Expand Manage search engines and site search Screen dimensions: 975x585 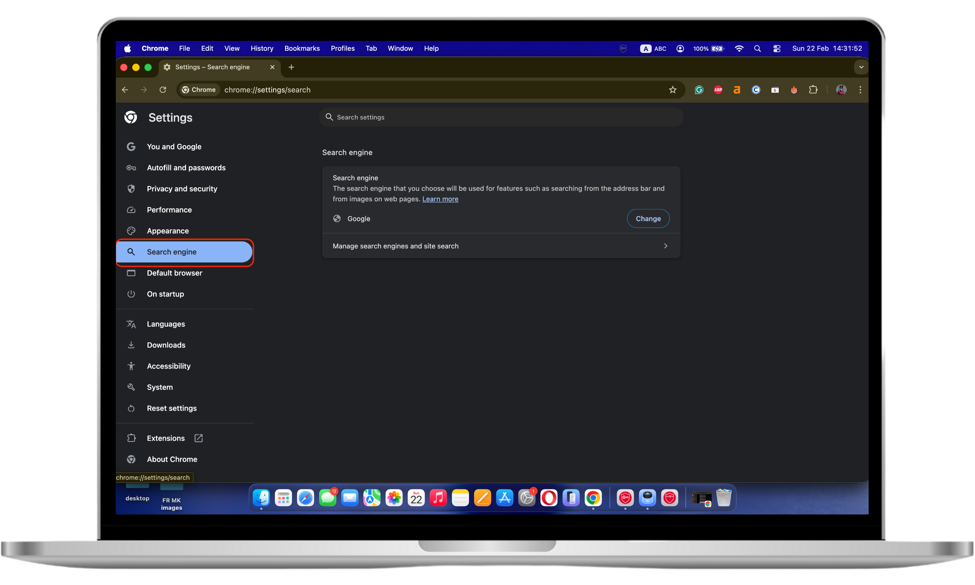pos(500,246)
